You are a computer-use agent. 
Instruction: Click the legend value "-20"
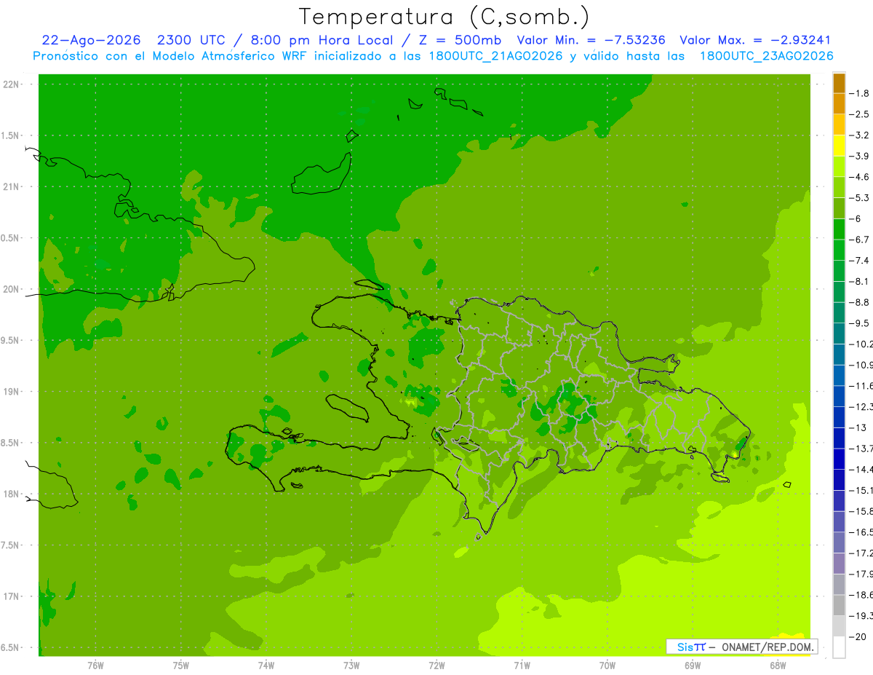click(x=858, y=636)
